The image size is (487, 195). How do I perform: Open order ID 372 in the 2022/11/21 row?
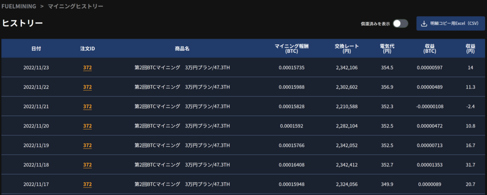88,107
